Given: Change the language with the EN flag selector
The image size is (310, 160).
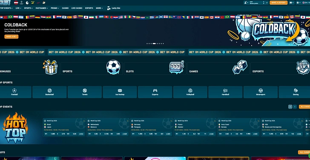Looking at the screenshot, I should tap(306, 3).
